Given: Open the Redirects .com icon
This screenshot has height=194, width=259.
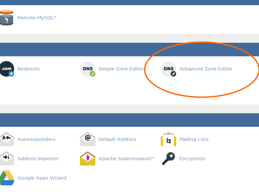Looking at the screenshot, I should 7,69.
